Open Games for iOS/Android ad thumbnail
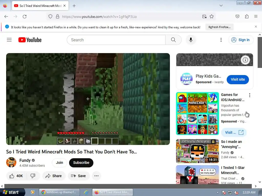Image resolution: width=262 pixels, height=196 pixels. (x=198, y=114)
